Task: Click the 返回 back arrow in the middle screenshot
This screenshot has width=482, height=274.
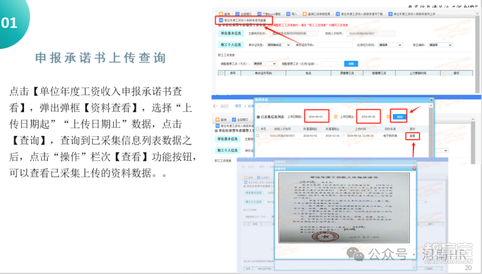Action: coord(215,106)
